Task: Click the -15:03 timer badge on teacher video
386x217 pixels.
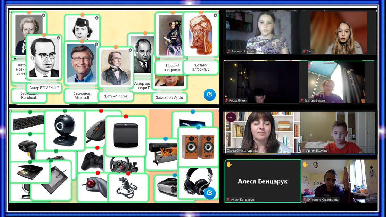Action: coord(231,117)
